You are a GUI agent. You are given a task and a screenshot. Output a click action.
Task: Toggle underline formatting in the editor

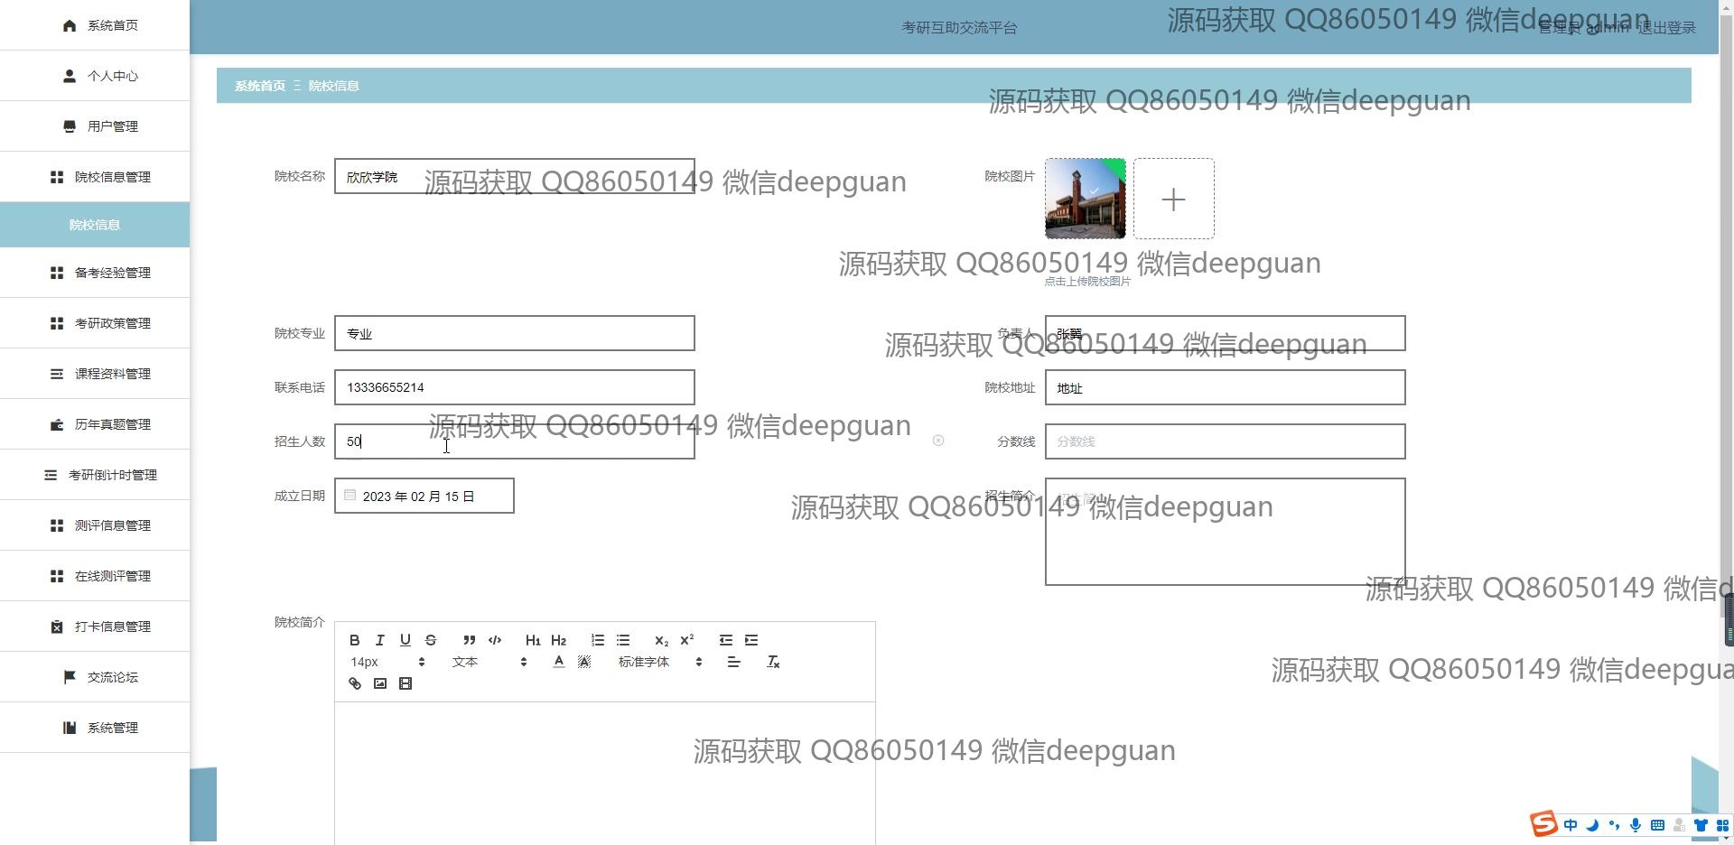pos(406,640)
